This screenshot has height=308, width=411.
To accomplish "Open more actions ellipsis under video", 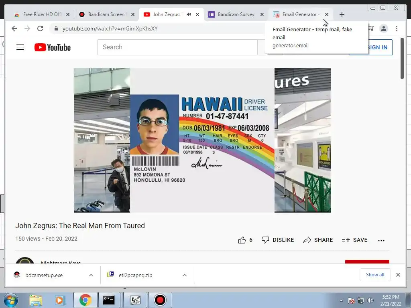I will tap(381, 241).
